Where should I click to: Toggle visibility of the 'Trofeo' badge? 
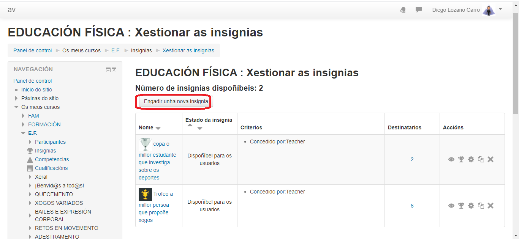click(451, 206)
